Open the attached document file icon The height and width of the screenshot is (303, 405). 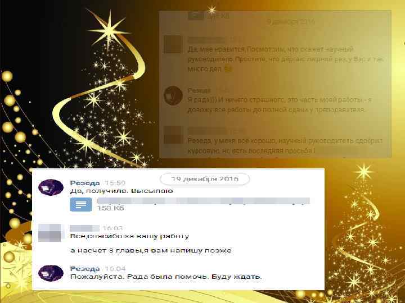[x=81, y=204]
